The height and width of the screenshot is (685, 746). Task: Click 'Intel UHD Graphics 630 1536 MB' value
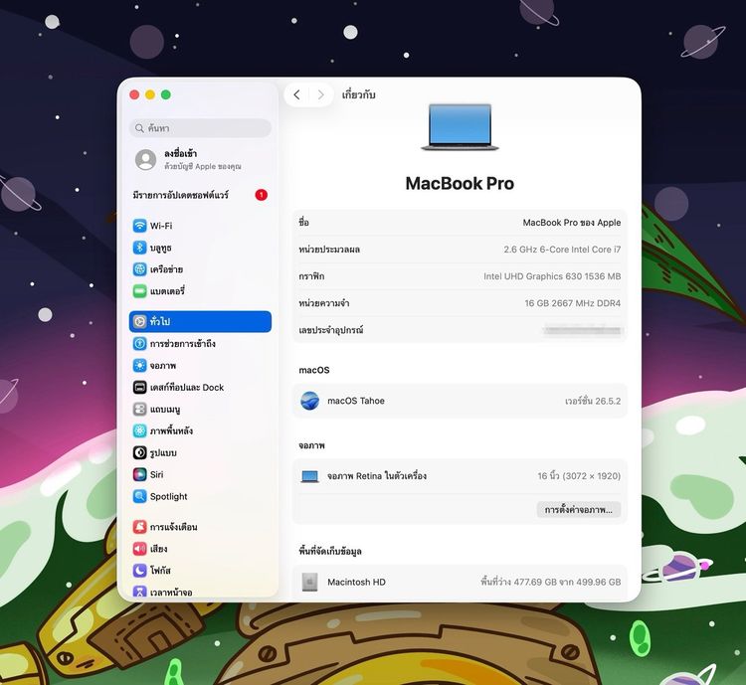[x=552, y=276]
